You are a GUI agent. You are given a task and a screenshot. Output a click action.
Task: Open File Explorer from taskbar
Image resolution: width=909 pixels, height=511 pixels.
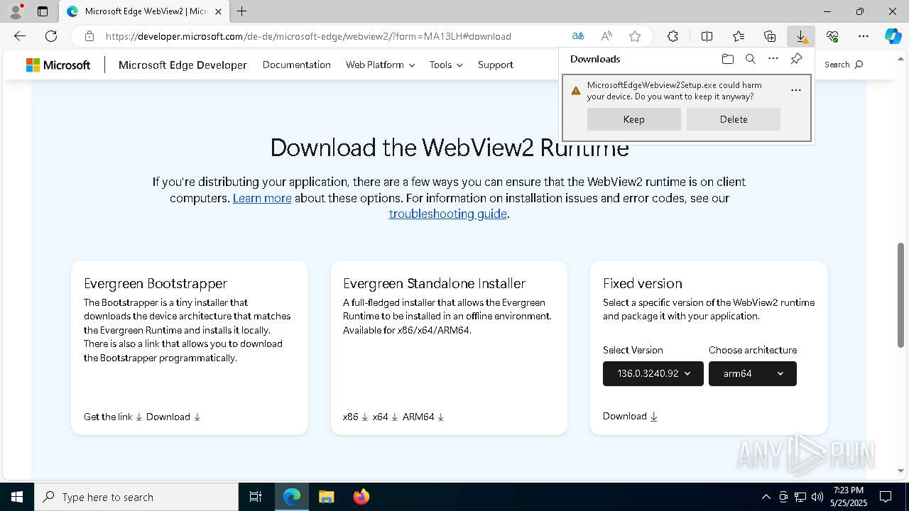326,497
